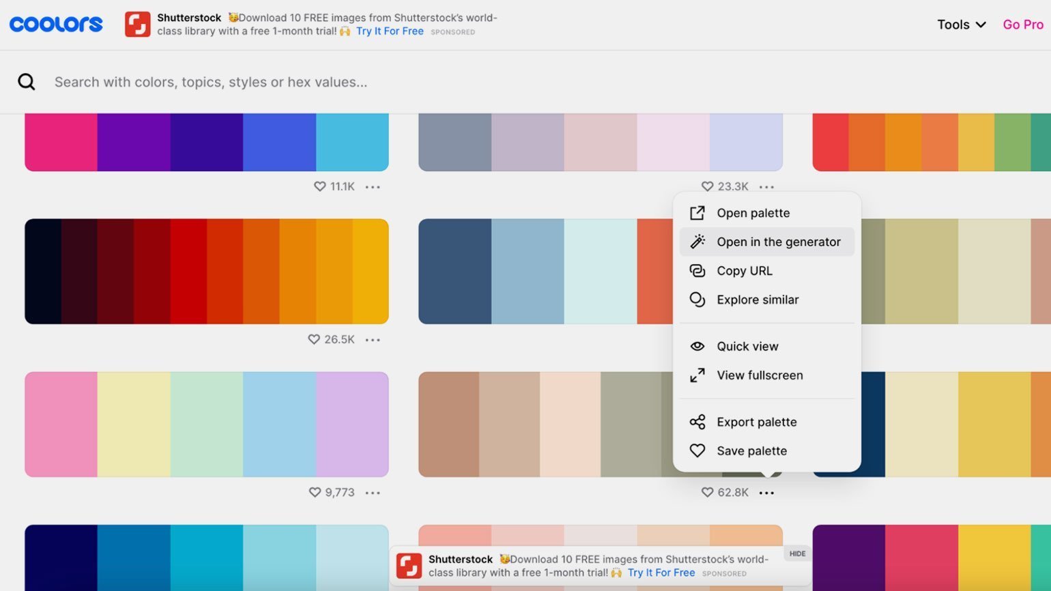This screenshot has width=1051, height=591.
Task: Click the slate gray swatch in the 23.3K palette
Action: [x=455, y=142]
